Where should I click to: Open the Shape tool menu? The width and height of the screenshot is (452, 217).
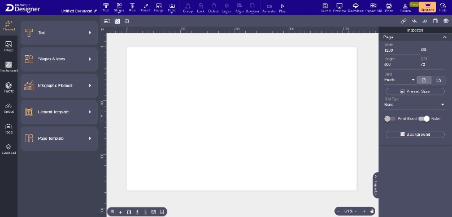[x=119, y=8]
